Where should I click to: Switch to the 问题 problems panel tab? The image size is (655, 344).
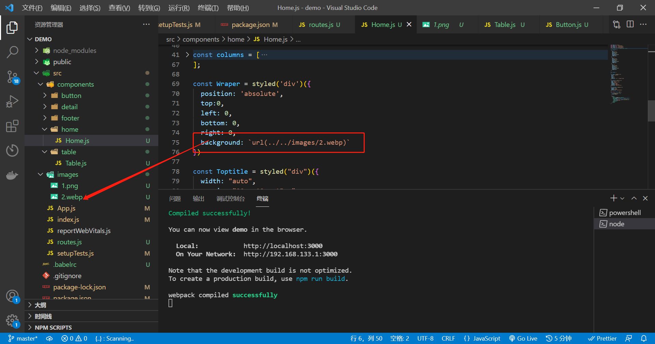click(x=175, y=199)
